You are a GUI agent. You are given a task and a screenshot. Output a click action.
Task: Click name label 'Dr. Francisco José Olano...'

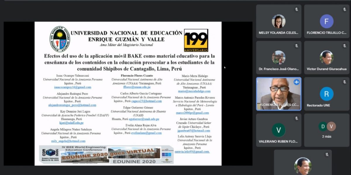tap(279, 69)
